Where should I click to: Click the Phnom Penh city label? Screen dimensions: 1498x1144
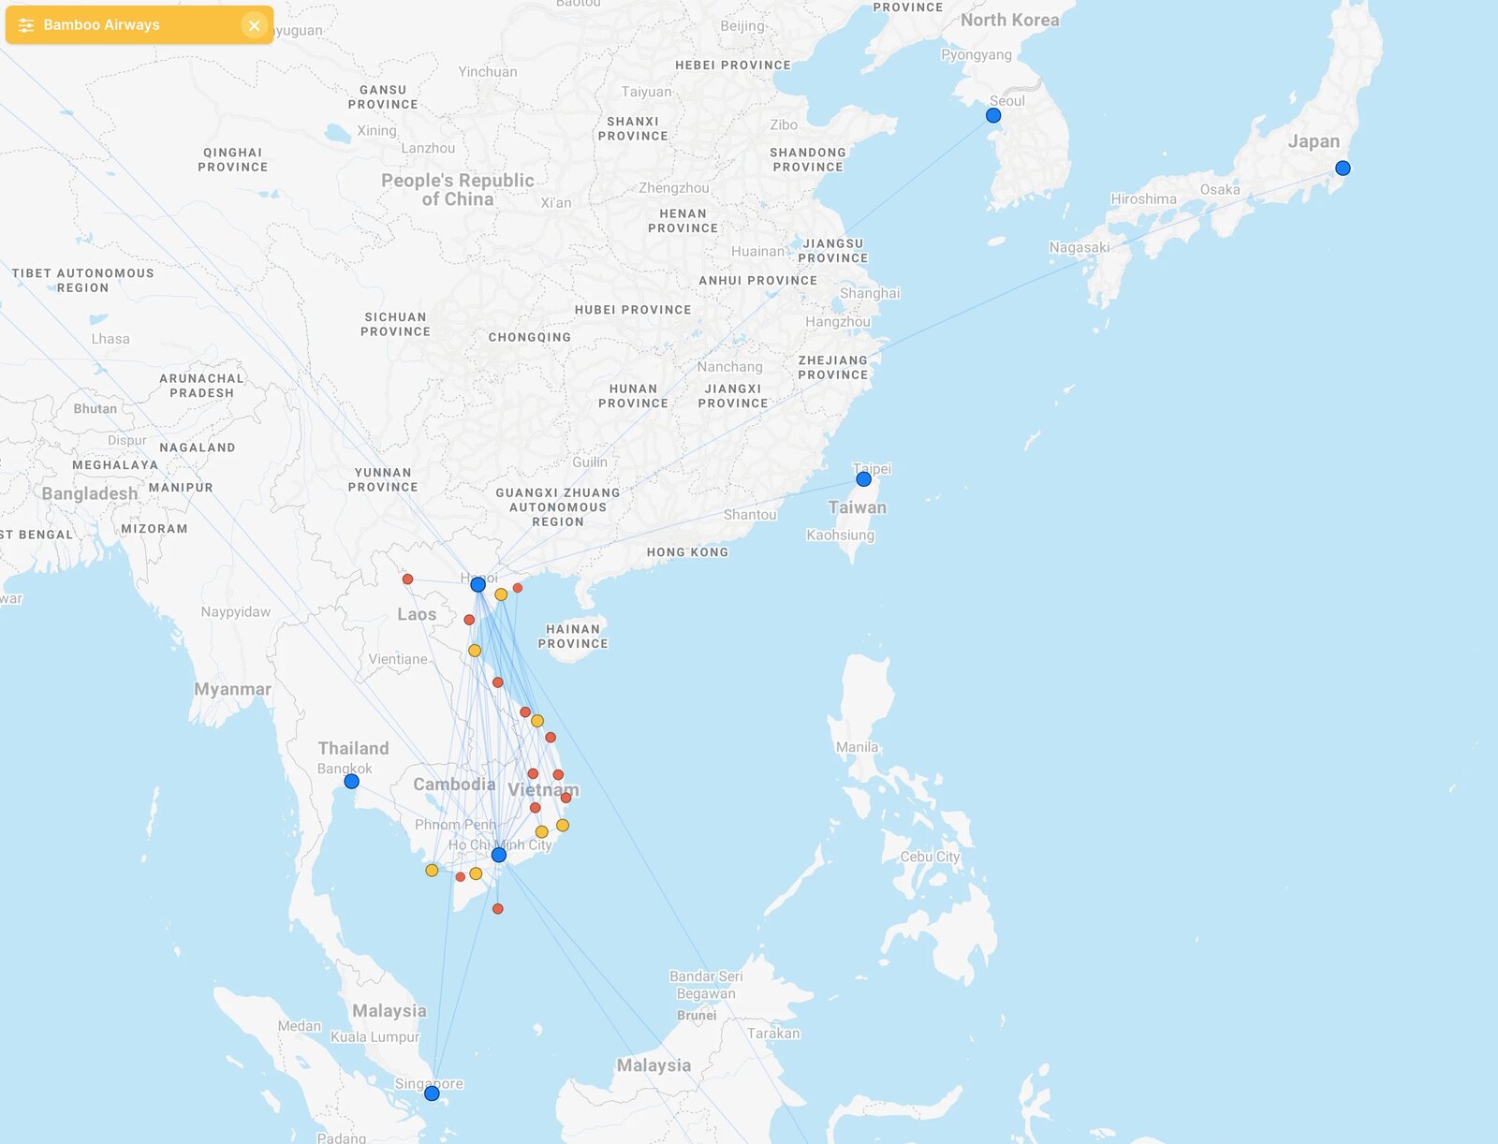[x=455, y=825]
